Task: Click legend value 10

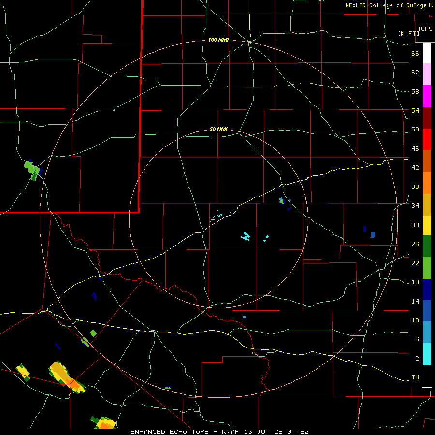Action: point(415,320)
